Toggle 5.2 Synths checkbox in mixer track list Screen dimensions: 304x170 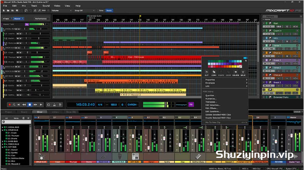tap(6, 153)
